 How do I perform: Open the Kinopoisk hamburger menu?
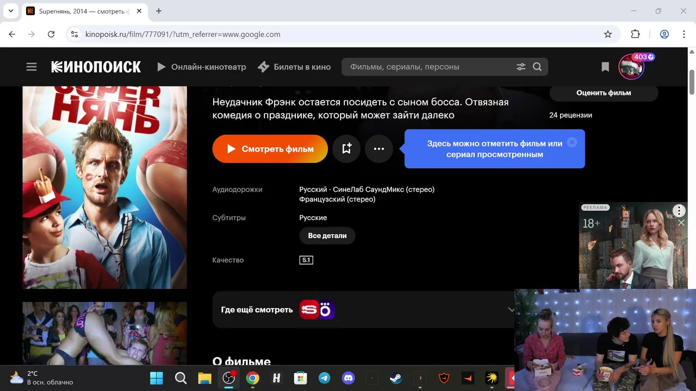tap(32, 67)
